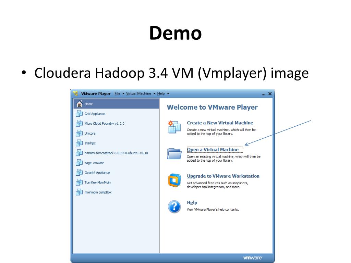
Task: Expand the Help menu dropdown arrow
Action: tap(168, 93)
